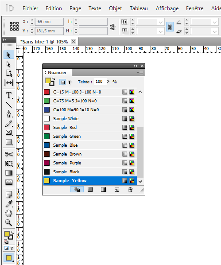Image resolution: width=221 pixels, height=265 pixels.
Task: Open the rotation angle dropdown
Action: 215,22
